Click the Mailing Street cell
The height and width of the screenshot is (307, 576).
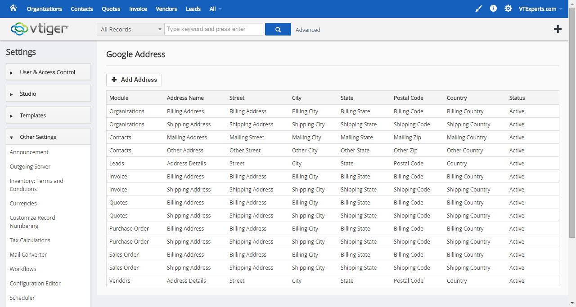pos(247,137)
